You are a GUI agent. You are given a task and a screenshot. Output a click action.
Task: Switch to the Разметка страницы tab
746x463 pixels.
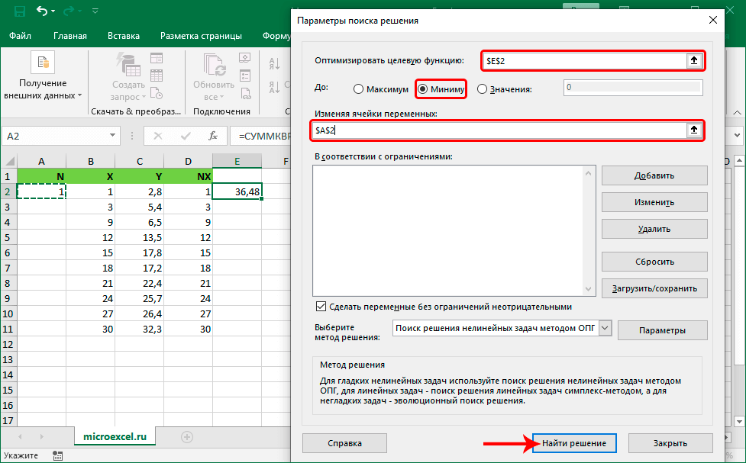tap(201, 36)
